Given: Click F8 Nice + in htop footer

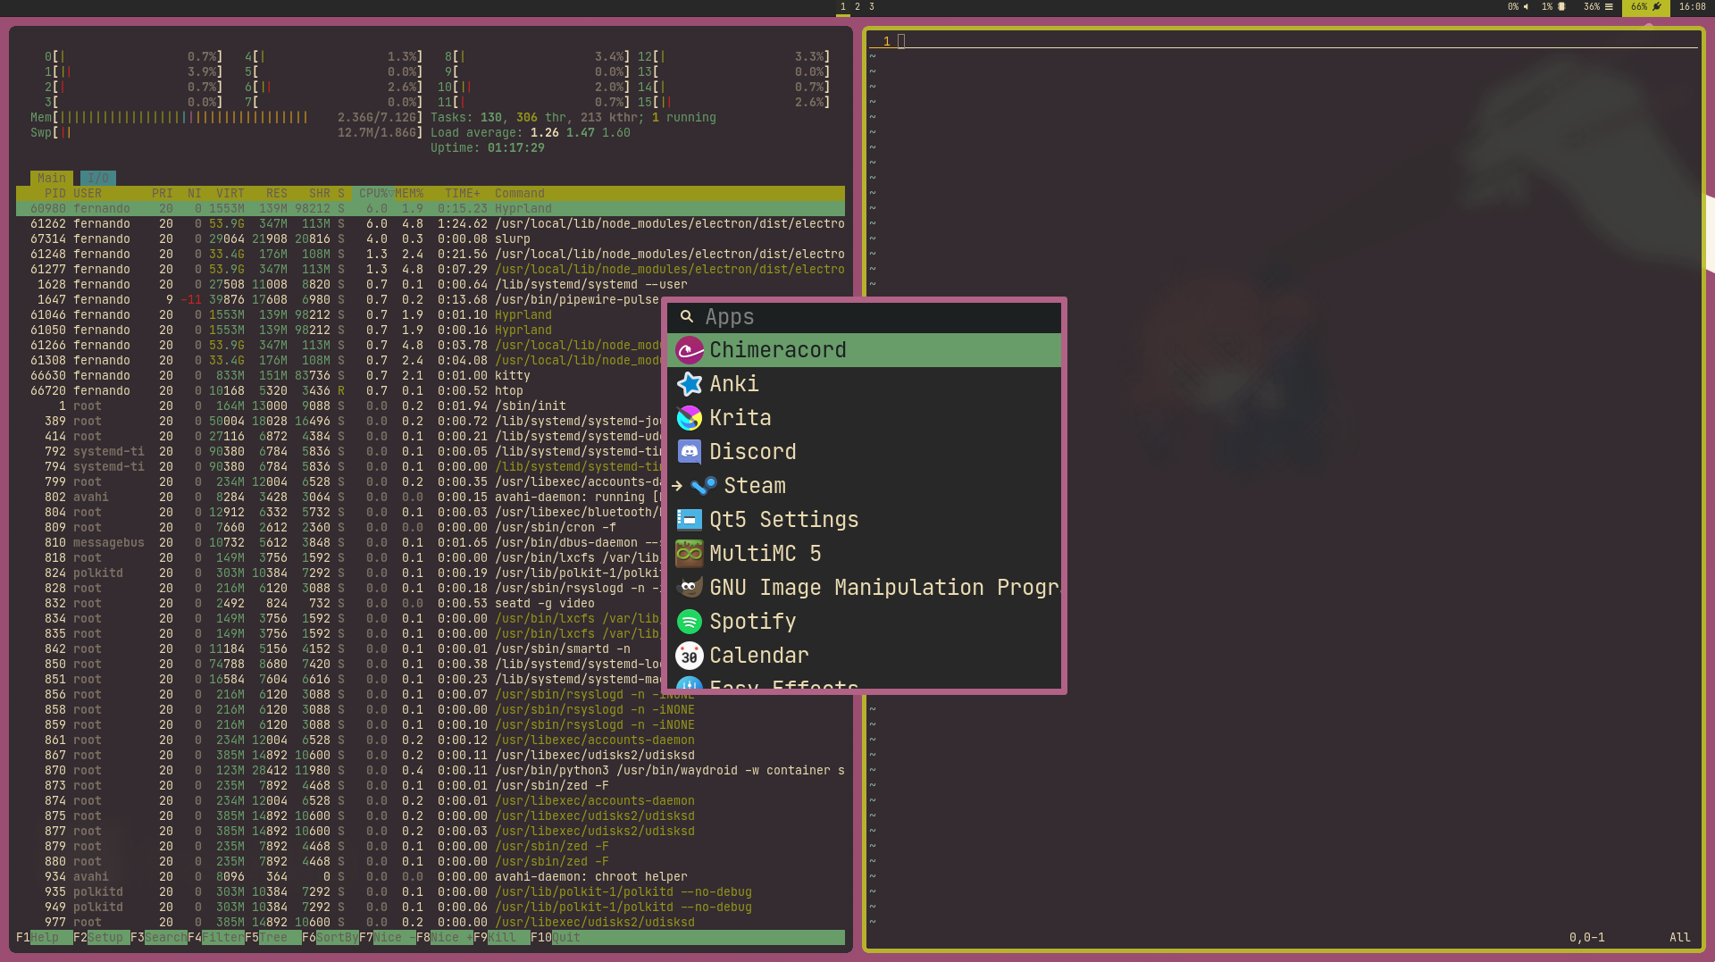Looking at the screenshot, I should (445, 938).
